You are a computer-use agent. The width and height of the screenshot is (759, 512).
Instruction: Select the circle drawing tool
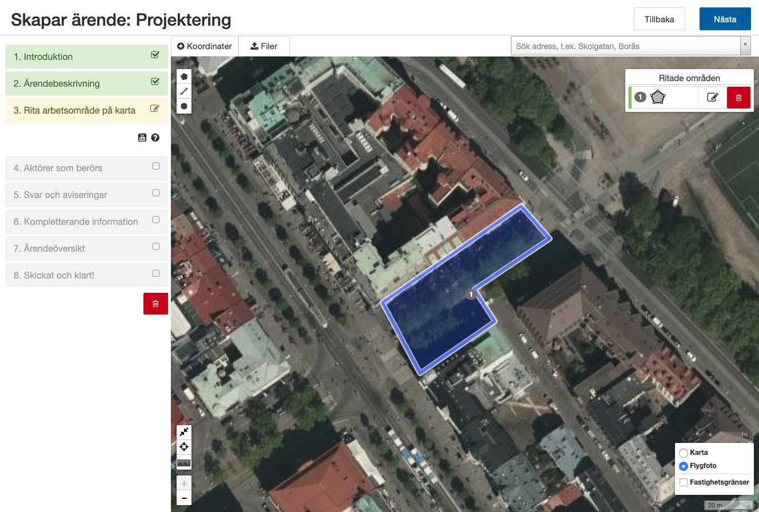[184, 106]
